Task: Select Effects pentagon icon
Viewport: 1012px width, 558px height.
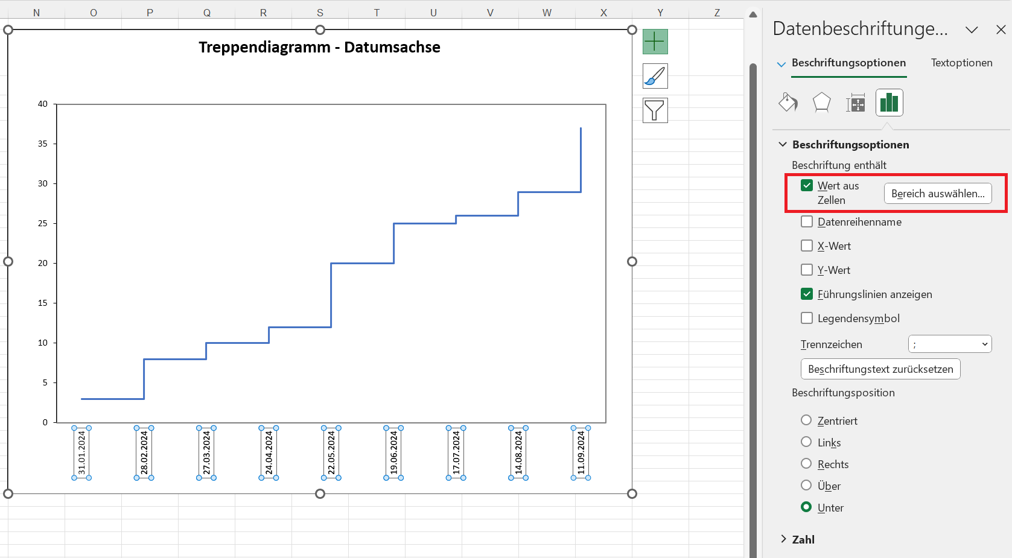Action: (x=821, y=103)
